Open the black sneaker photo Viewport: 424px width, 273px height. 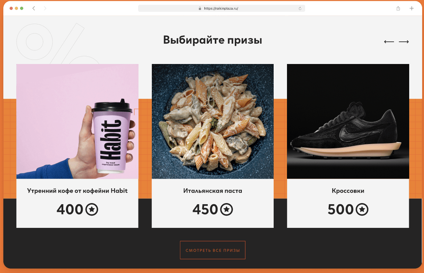[x=348, y=121]
